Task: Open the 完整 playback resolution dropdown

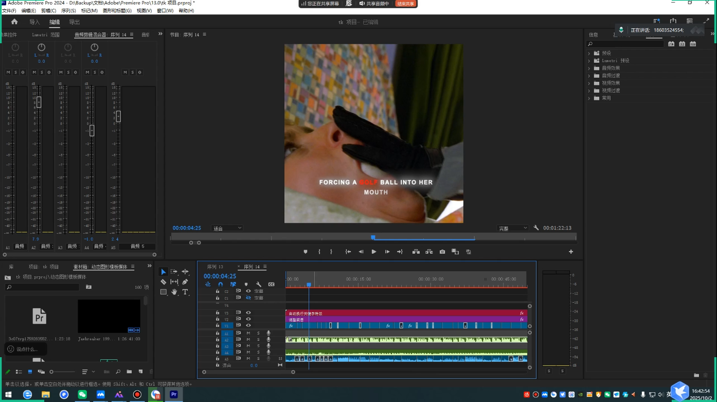Action: [x=512, y=228]
